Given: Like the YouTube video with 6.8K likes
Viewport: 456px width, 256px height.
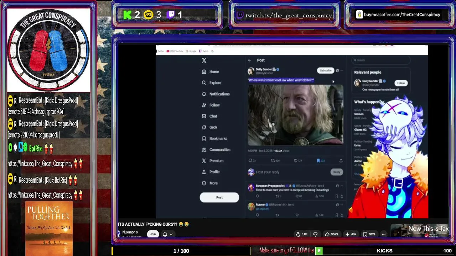Looking at the screenshot, I should pos(301,234).
